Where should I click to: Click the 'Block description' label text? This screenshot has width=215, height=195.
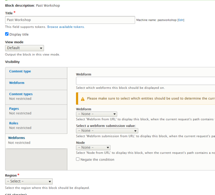20,5
